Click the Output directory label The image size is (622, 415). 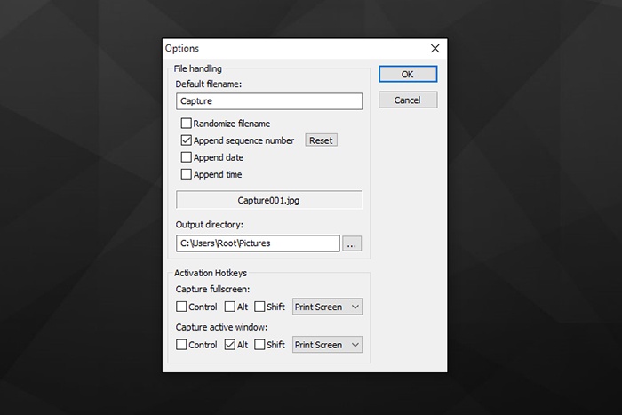tap(210, 225)
